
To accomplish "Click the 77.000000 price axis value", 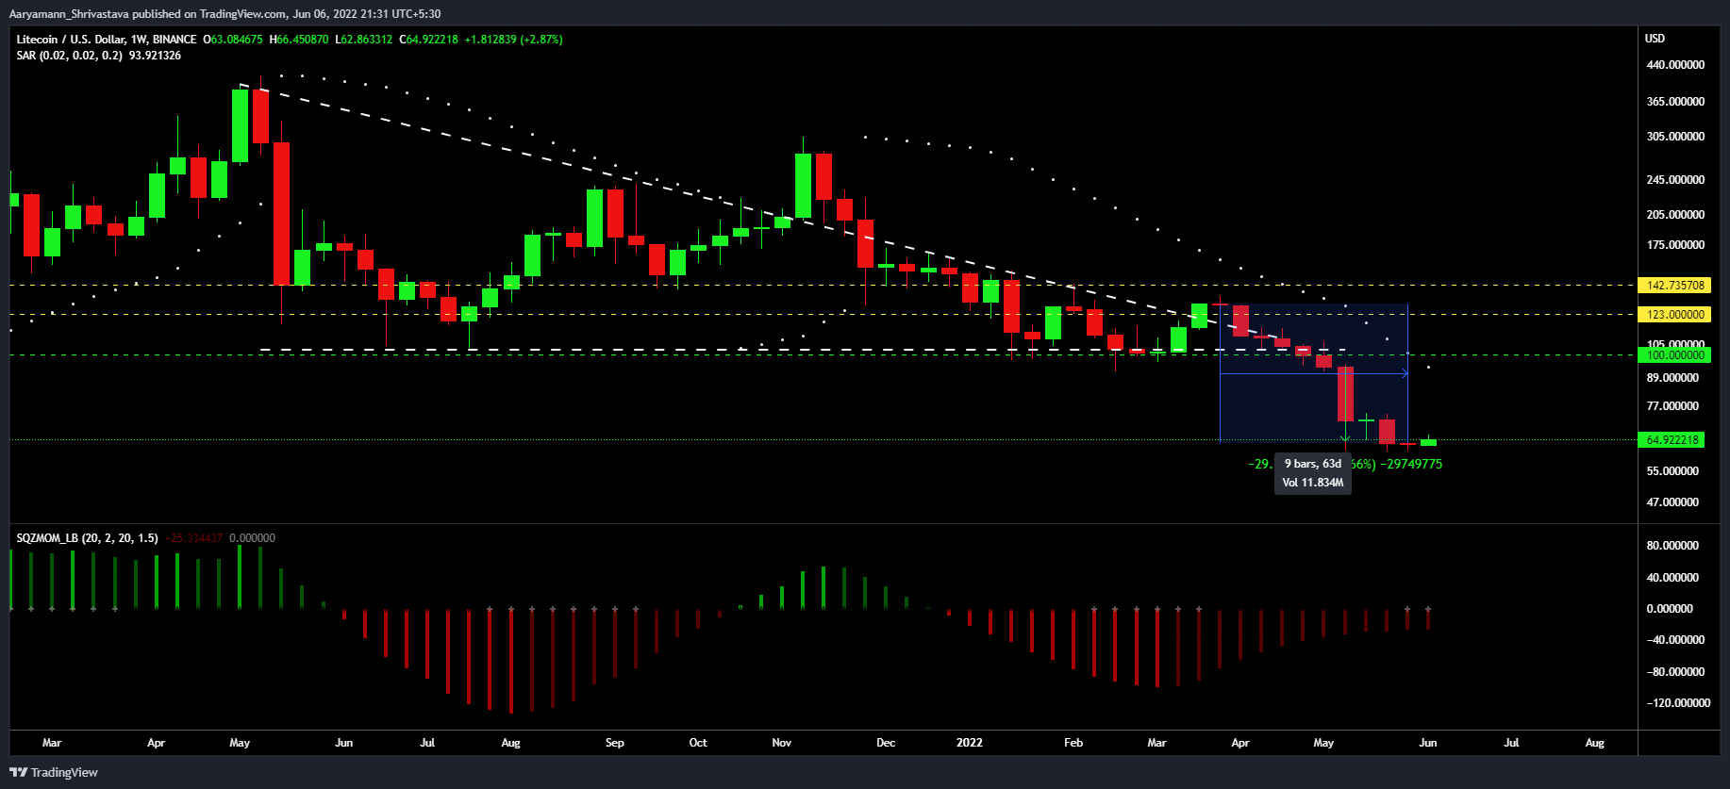I will click(x=1672, y=406).
